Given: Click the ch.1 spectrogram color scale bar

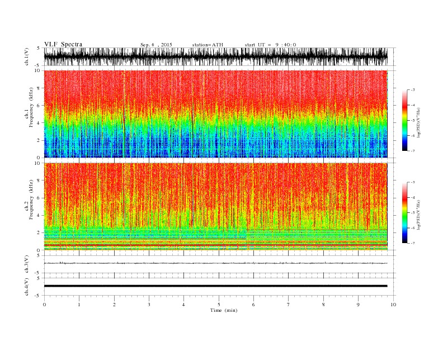Looking at the screenshot, I should (x=404, y=120).
